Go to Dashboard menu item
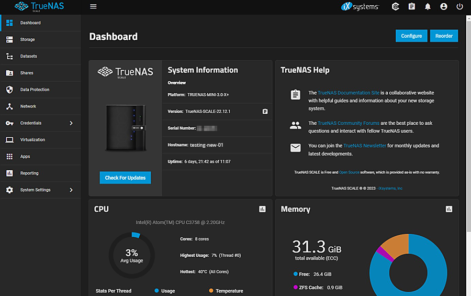 [40, 23]
